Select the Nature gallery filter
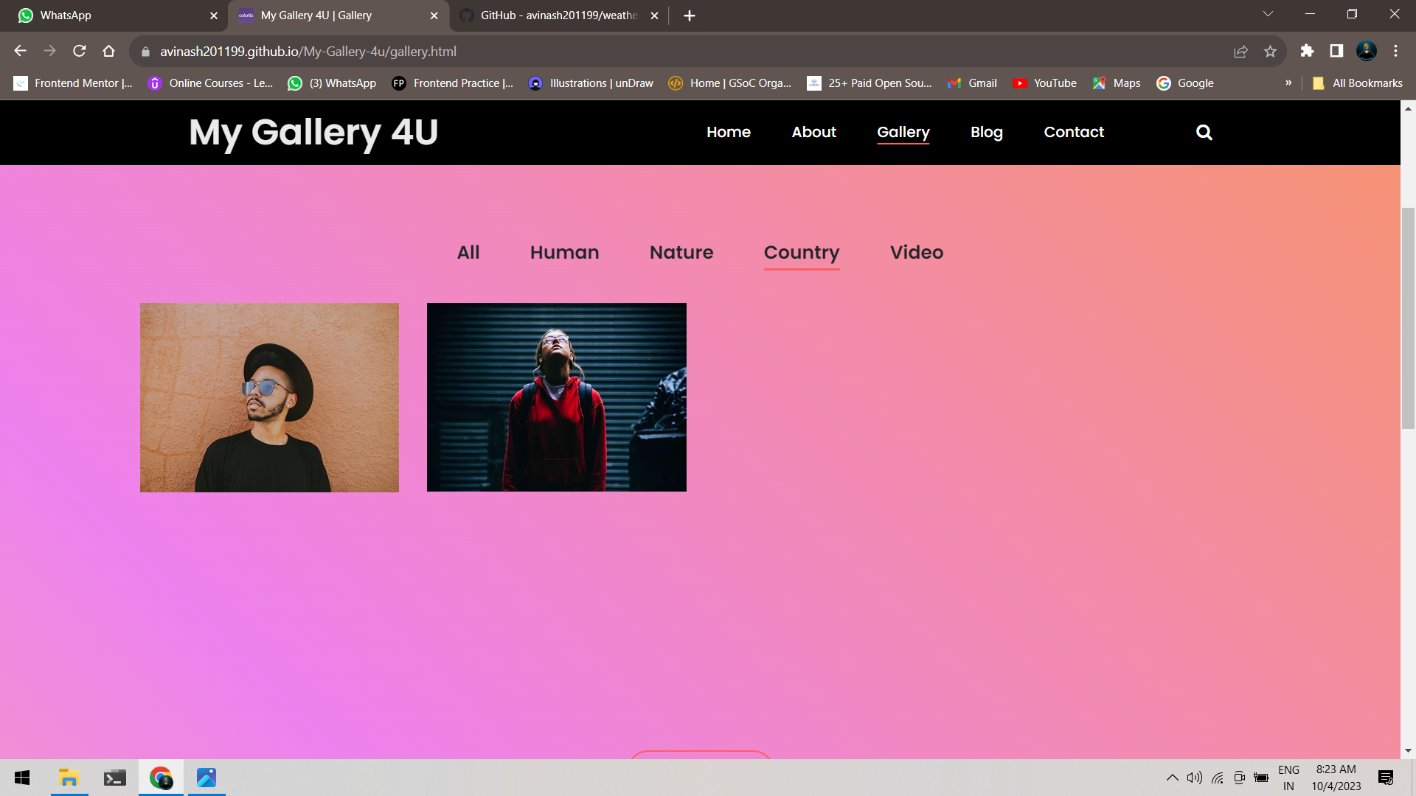Screen dimensions: 1416x796 click(x=681, y=252)
